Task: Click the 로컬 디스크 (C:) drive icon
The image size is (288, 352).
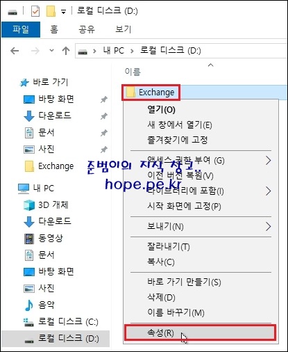Action: [x=28, y=322]
